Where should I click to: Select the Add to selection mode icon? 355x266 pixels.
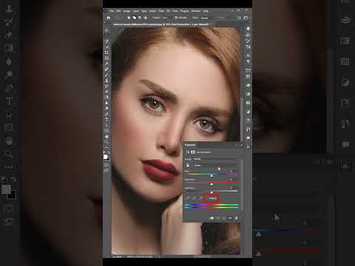(x=135, y=18)
